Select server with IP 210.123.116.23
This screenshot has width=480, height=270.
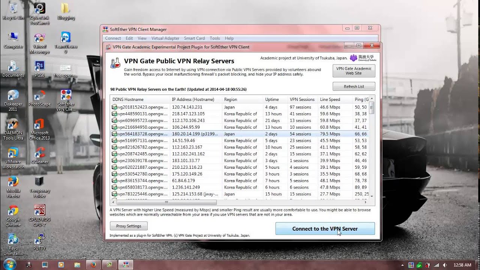239,167
